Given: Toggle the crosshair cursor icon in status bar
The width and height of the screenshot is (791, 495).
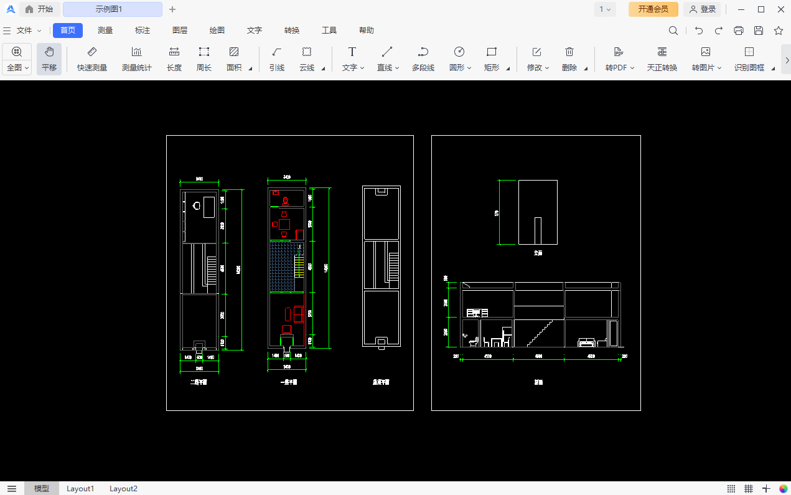Looking at the screenshot, I should point(766,489).
